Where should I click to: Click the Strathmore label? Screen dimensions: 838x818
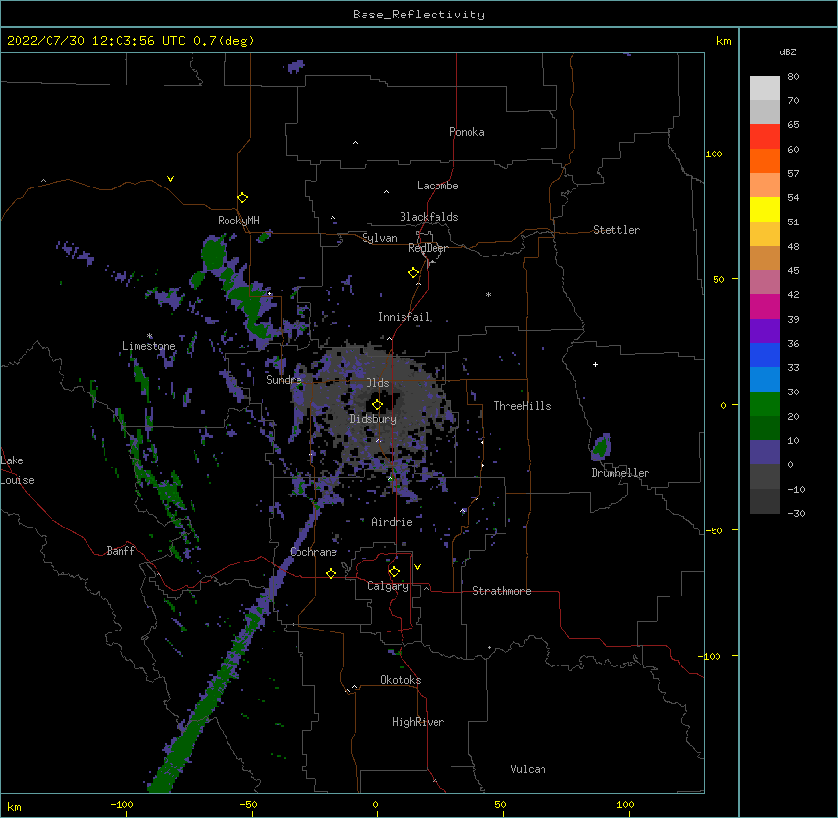tap(502, 591)
